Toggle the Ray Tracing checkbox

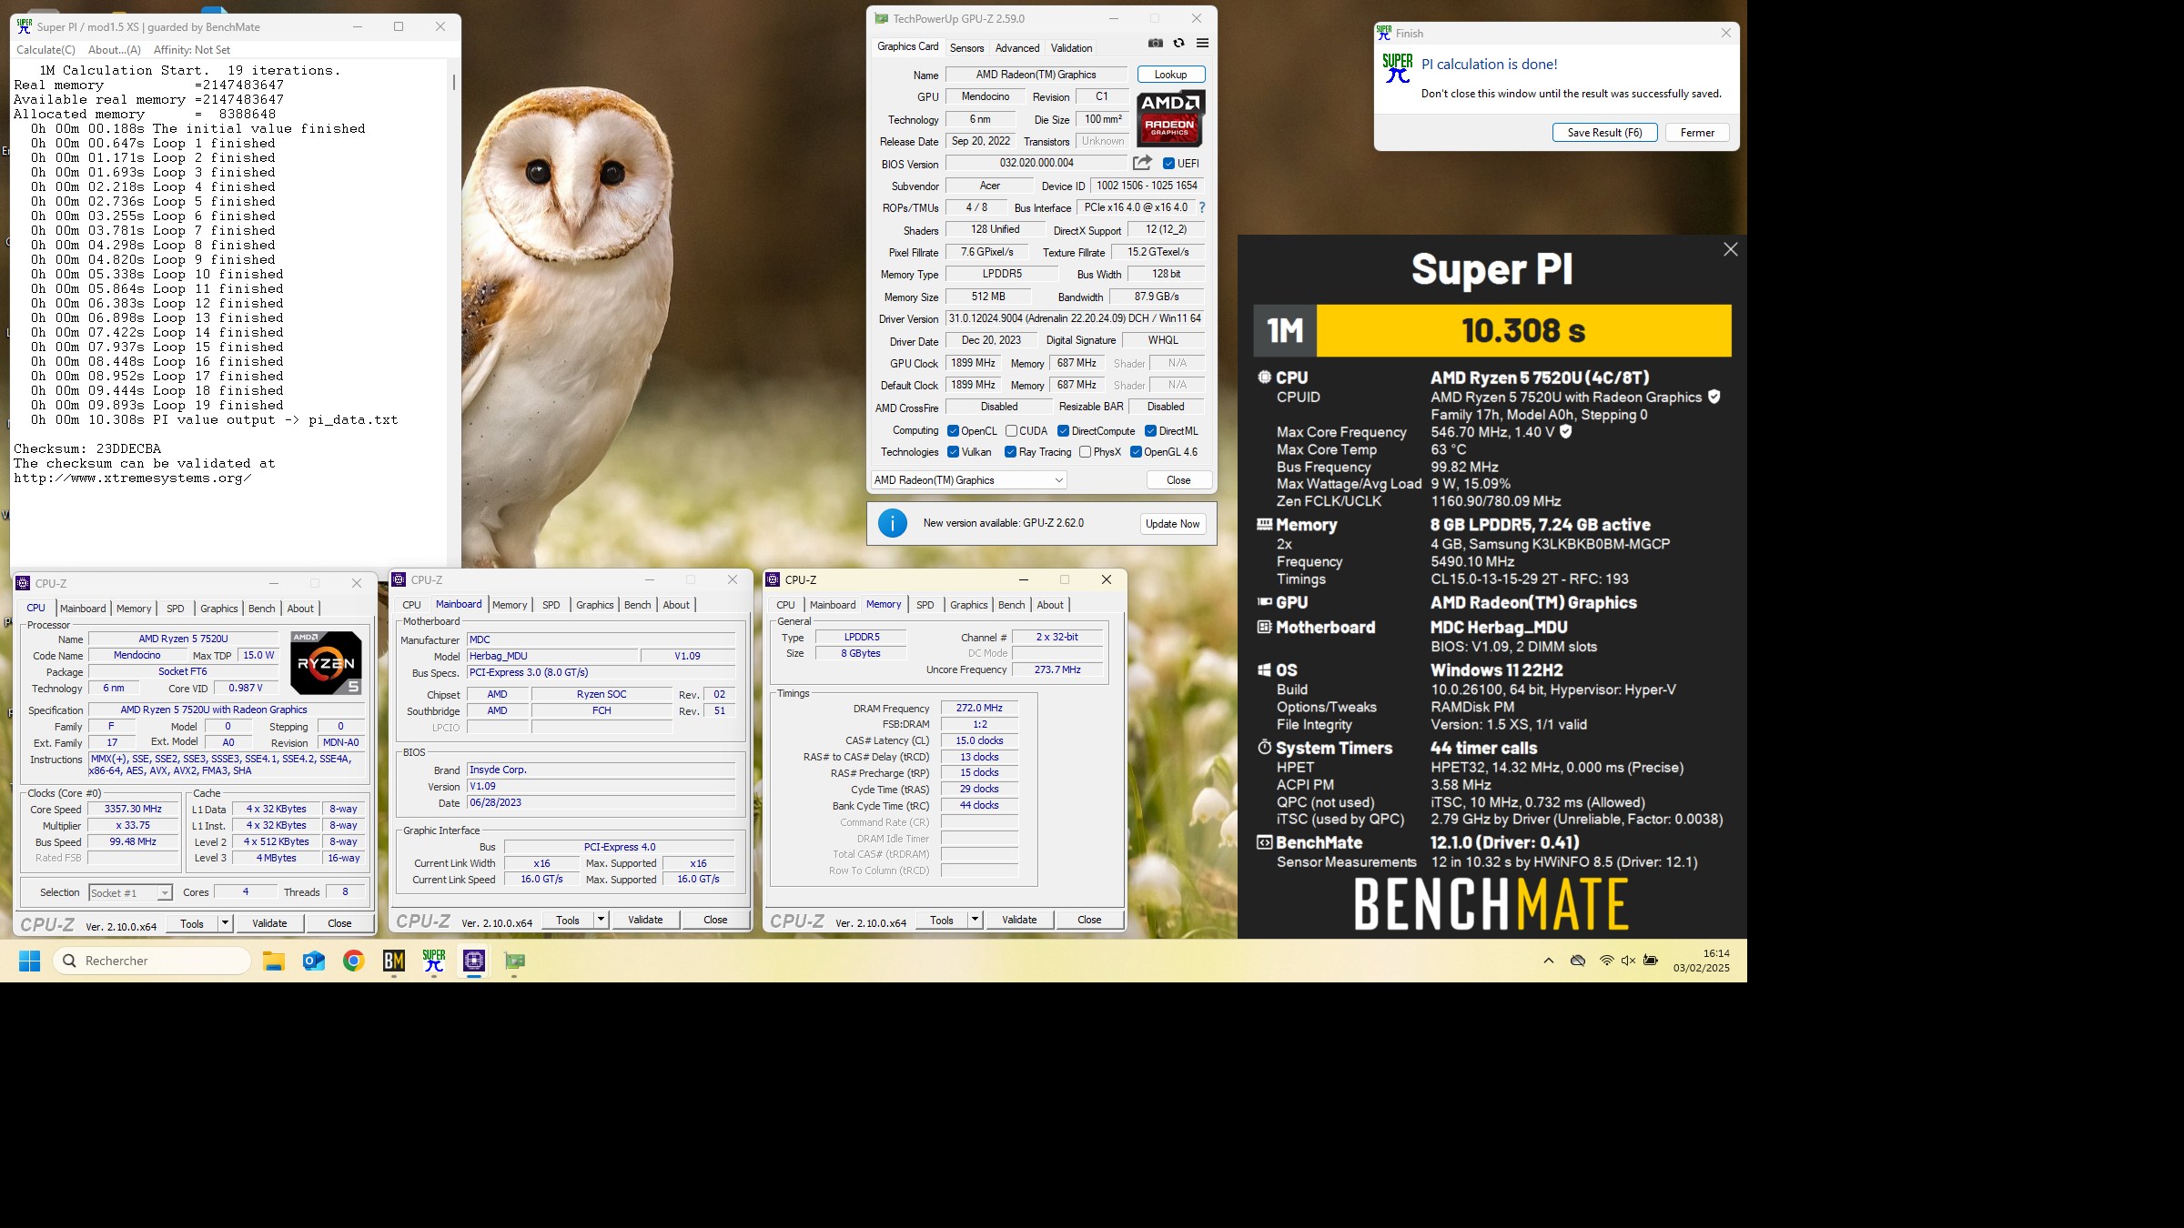[1010, 452]
